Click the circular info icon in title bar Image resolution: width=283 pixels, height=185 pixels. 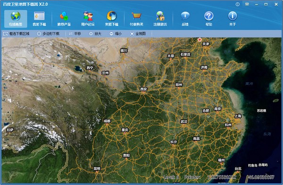[238, 4]
